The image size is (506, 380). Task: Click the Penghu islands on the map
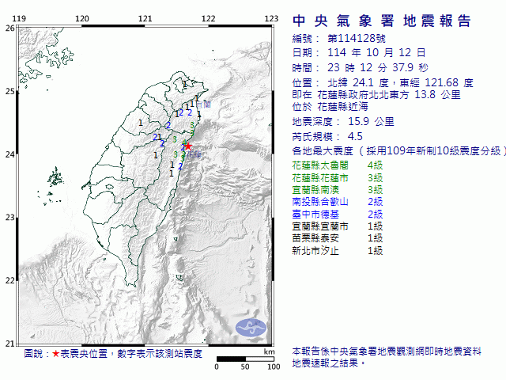pyautogui.click(x=54, y=176)
